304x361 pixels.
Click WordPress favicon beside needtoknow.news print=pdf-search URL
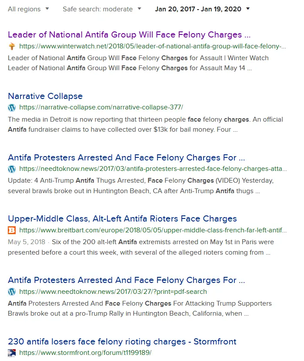12,292
